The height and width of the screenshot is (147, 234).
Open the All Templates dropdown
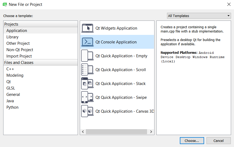tap(199, 16)
